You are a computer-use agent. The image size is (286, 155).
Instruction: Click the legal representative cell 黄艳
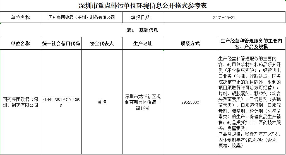click(x=102, y=102)
